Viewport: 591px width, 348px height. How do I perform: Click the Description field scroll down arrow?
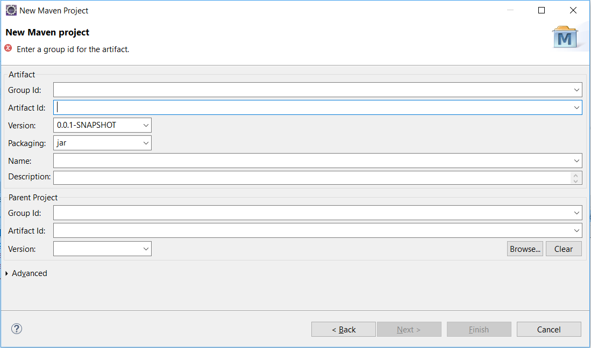click(575, 181)
